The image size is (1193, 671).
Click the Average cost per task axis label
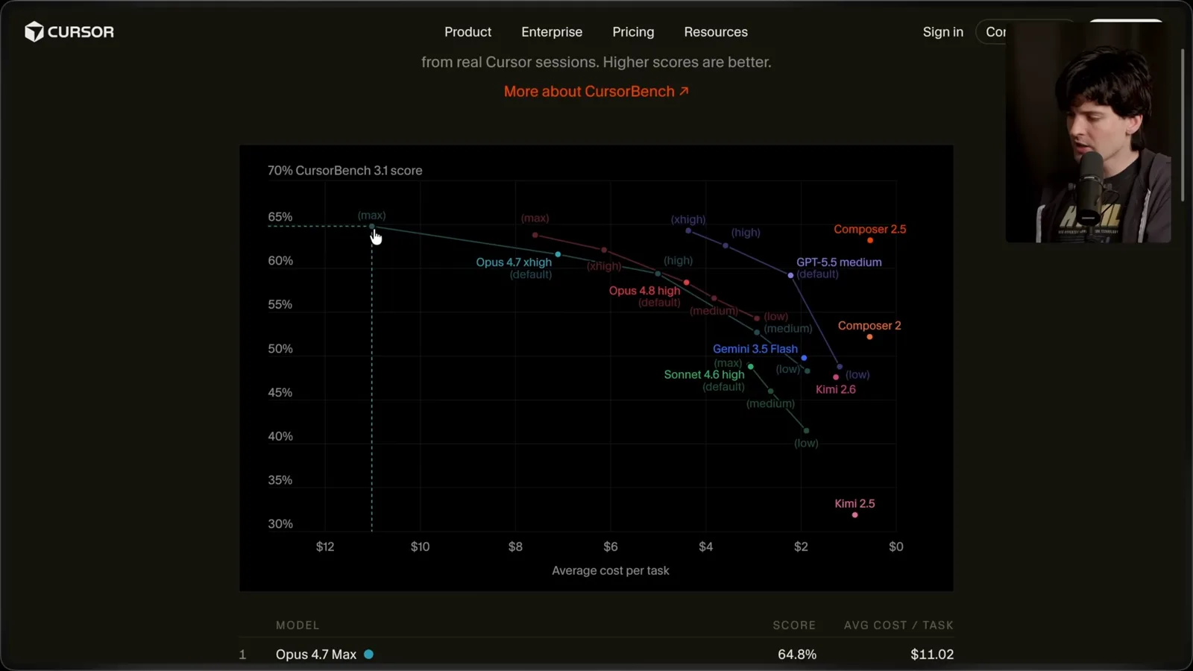(611, 570)
